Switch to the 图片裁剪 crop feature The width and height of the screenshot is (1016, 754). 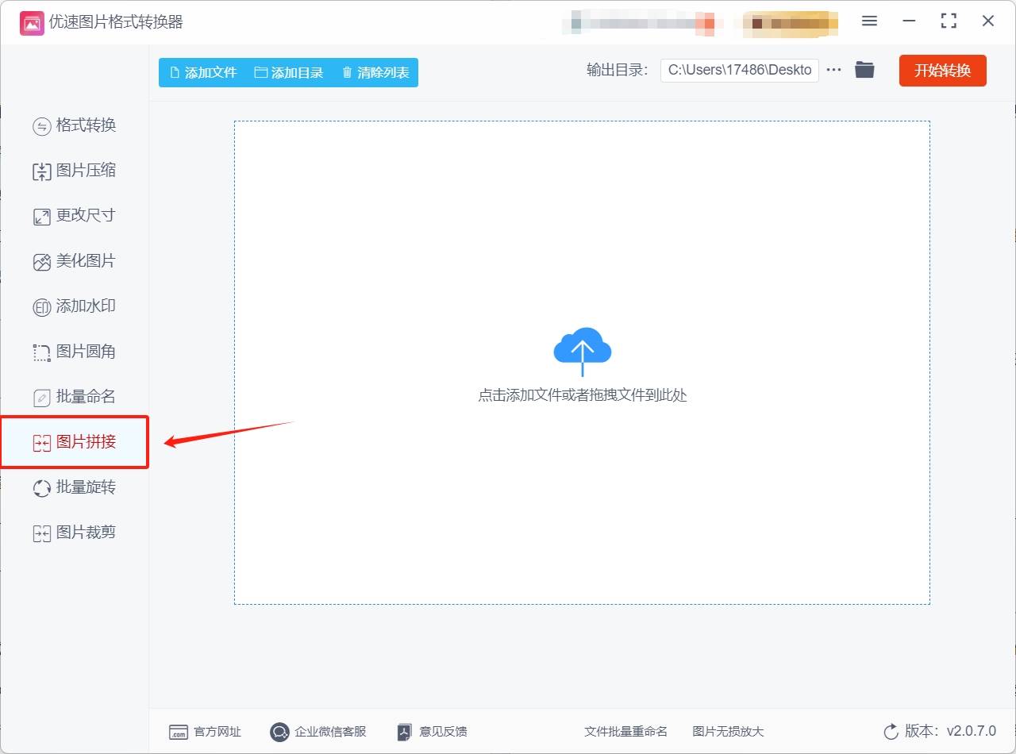coord(75,533)
